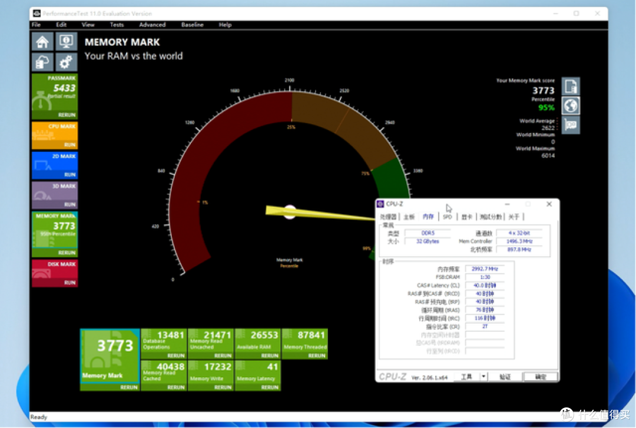Click the 1:30 FSB:DRAM value

point(485,277)
